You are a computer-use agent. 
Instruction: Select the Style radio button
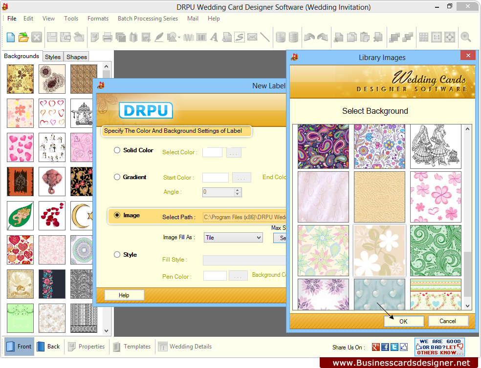coord(117,255)
